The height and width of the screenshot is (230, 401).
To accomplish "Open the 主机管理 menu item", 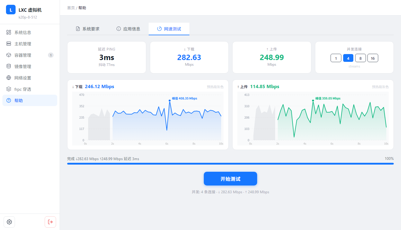I will point(30,44).
